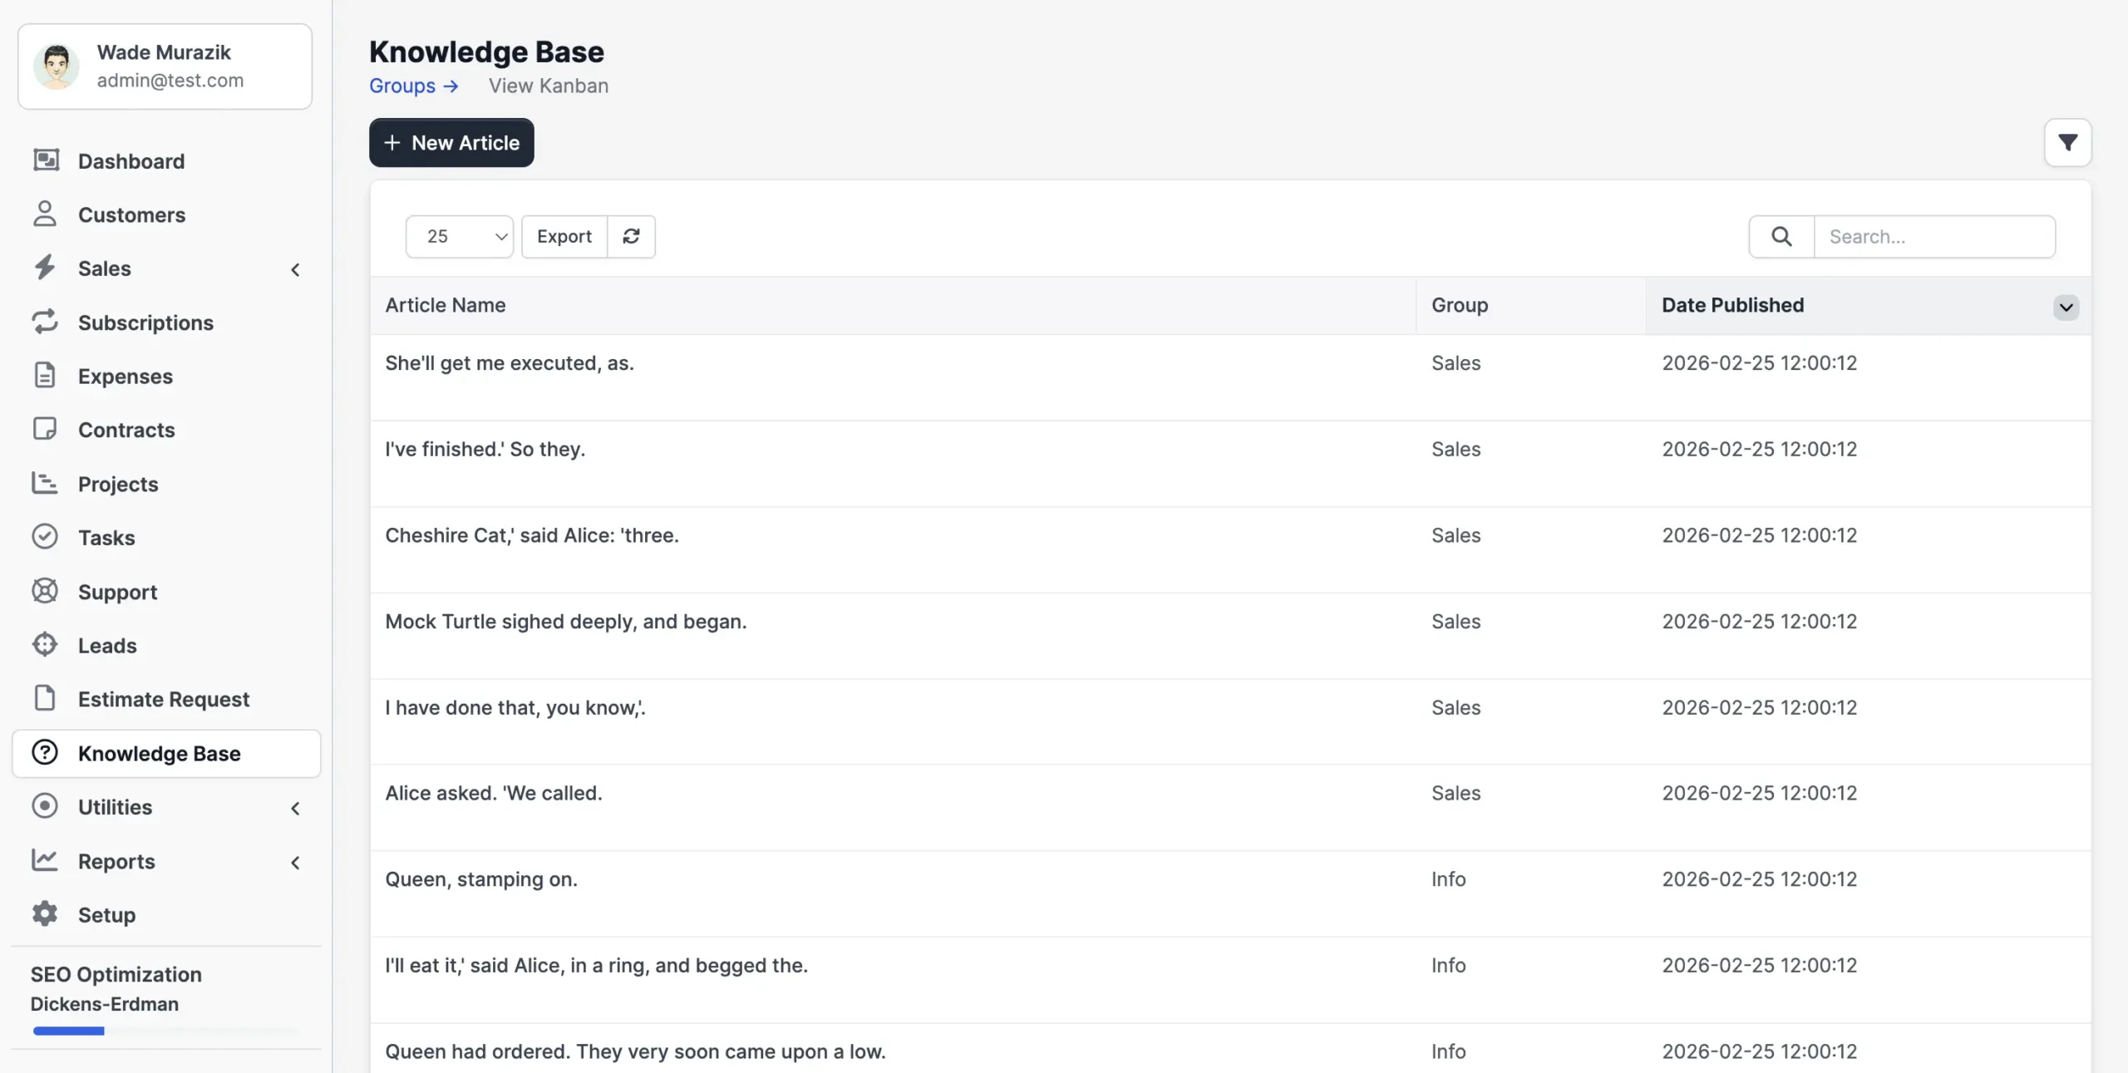Viewport: 2128px width, 1073px height.
Task: Create a new article with New Article button
Action: pos(451,142)
